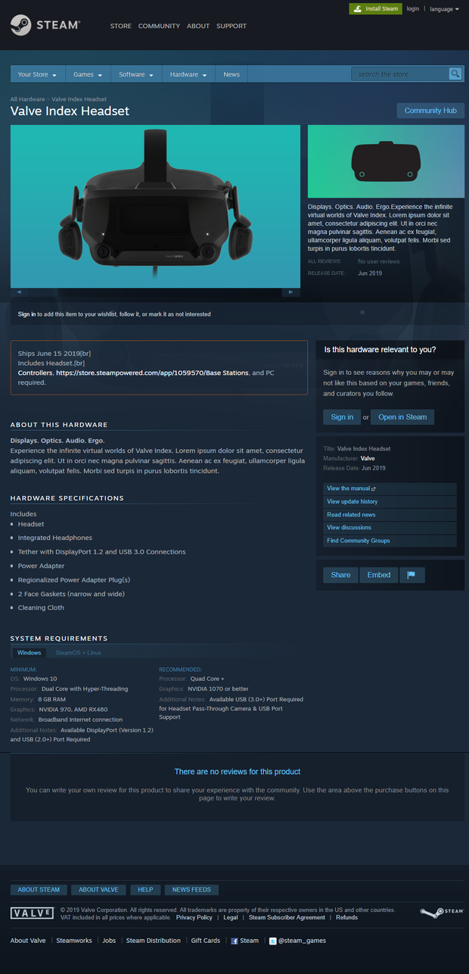Open the Twitter @steam_games icon link
Viewport: 469px width, 974px height.
pyautogui.click(x=273, y=941)
